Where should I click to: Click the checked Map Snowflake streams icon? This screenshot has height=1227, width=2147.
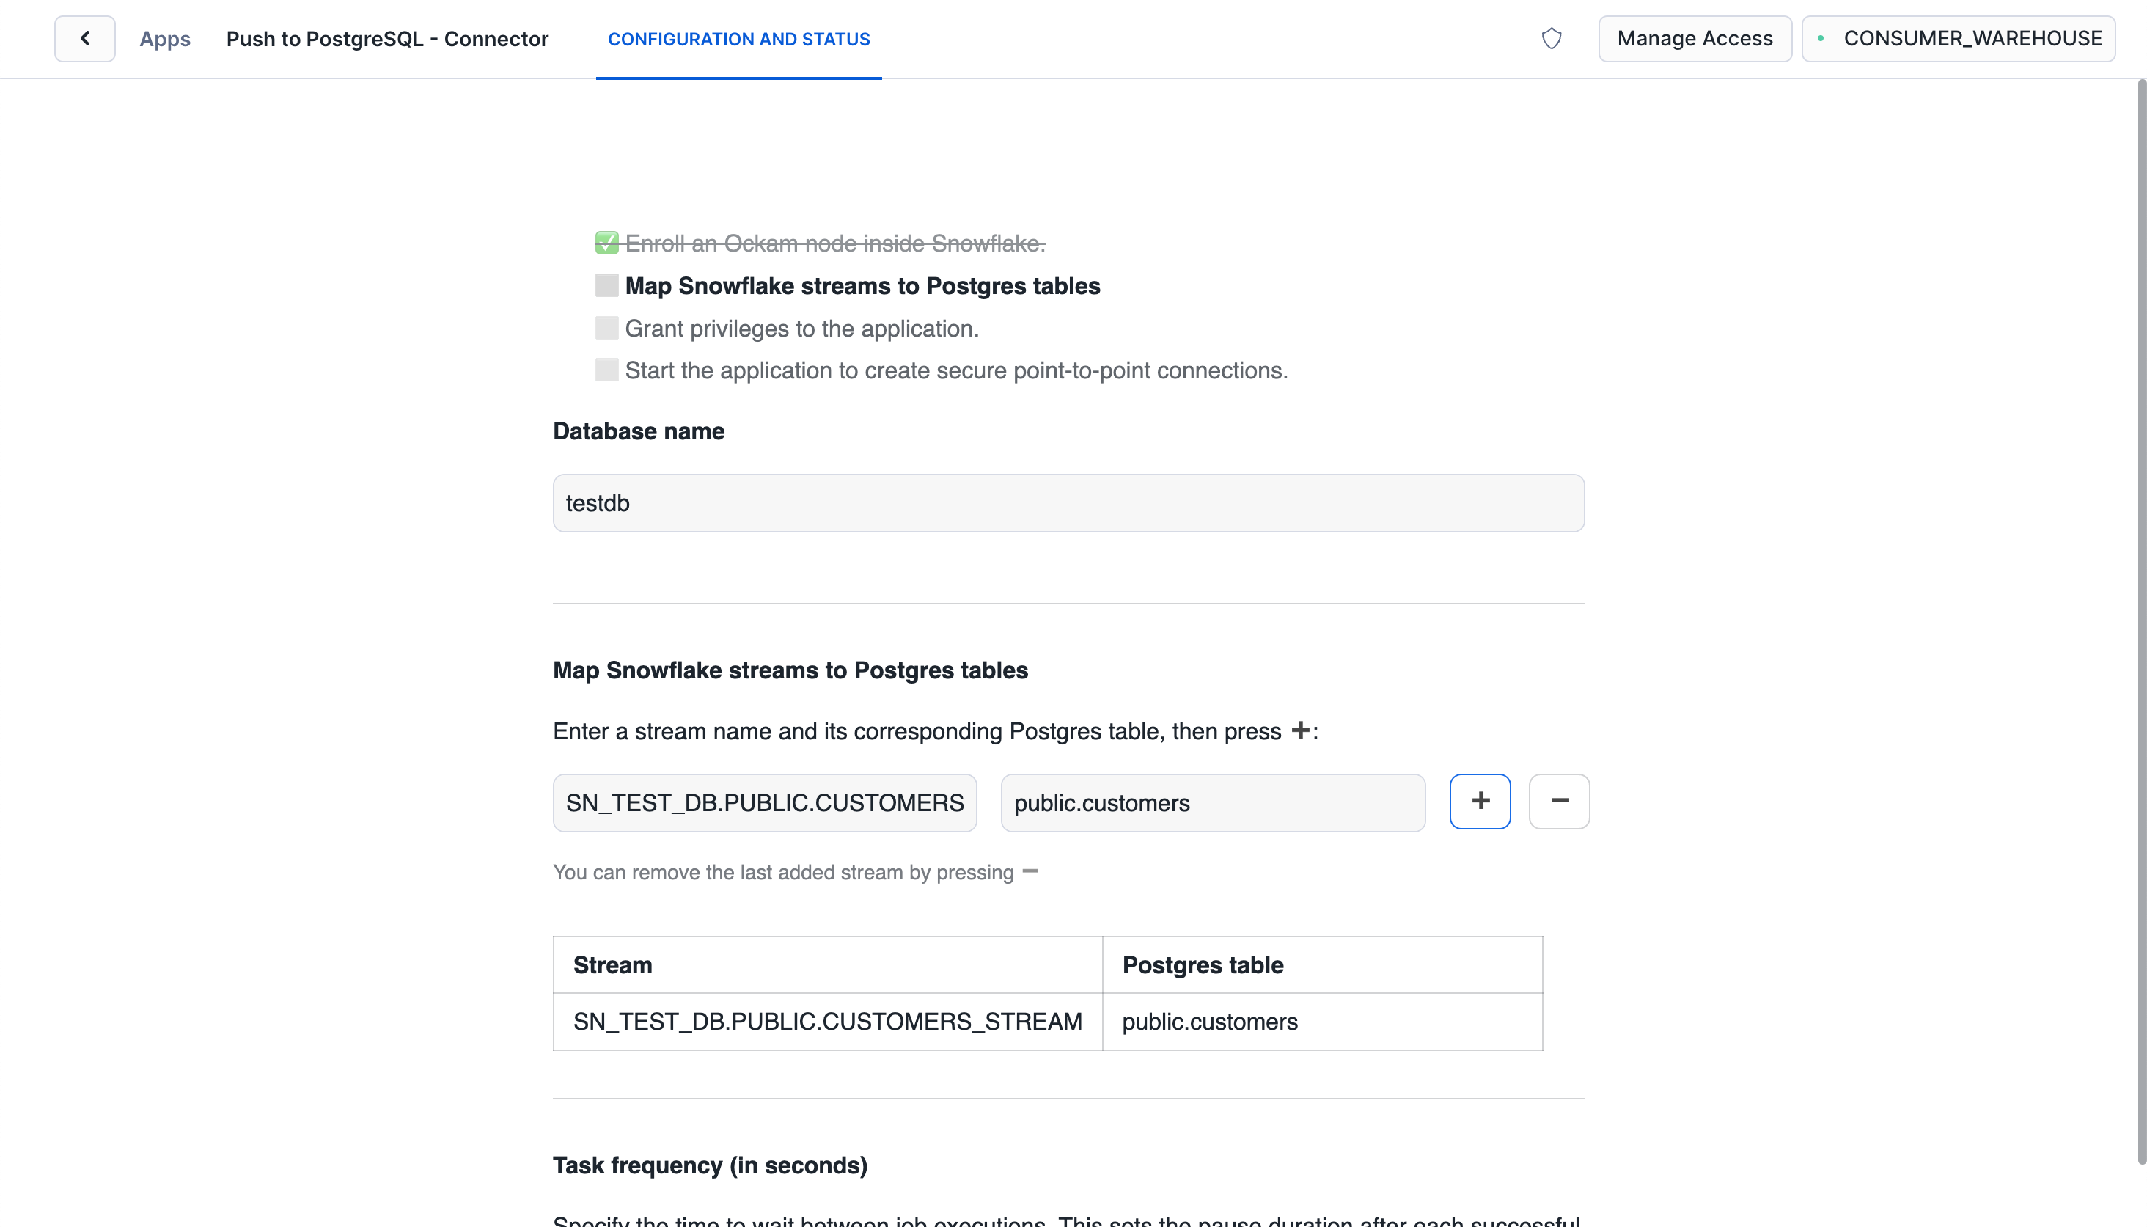(608, 286)
